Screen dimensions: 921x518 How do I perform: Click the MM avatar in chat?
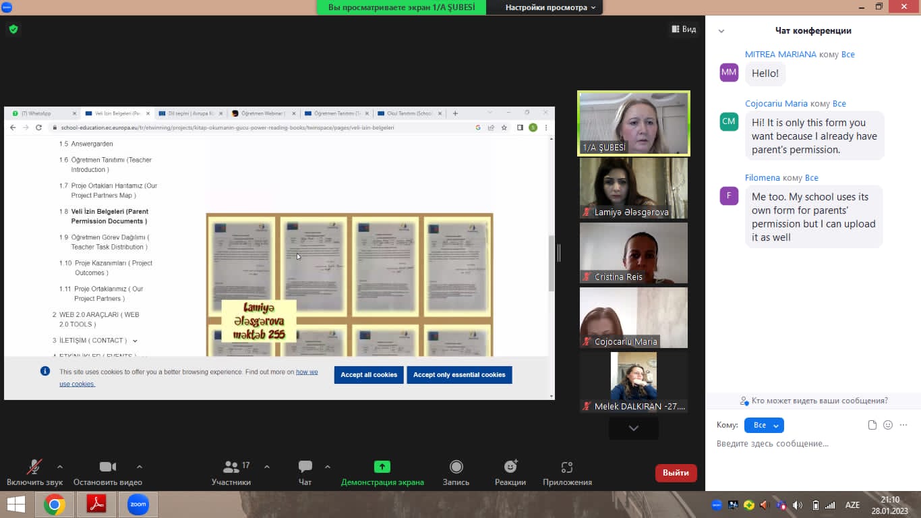[729, 72]
